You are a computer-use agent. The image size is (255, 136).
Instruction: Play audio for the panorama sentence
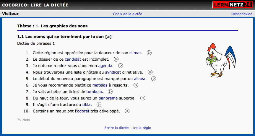click(x=143, y=98)
